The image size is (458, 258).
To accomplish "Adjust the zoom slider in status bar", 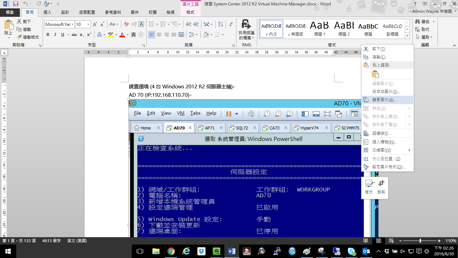I will pyautogui.click(x=420, y=241).
